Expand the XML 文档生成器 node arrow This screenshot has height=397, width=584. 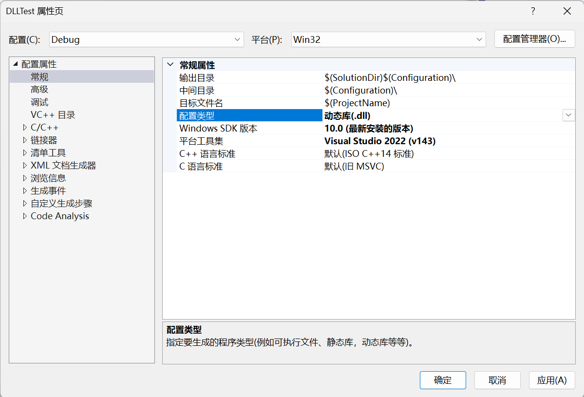tap(24, 165)
